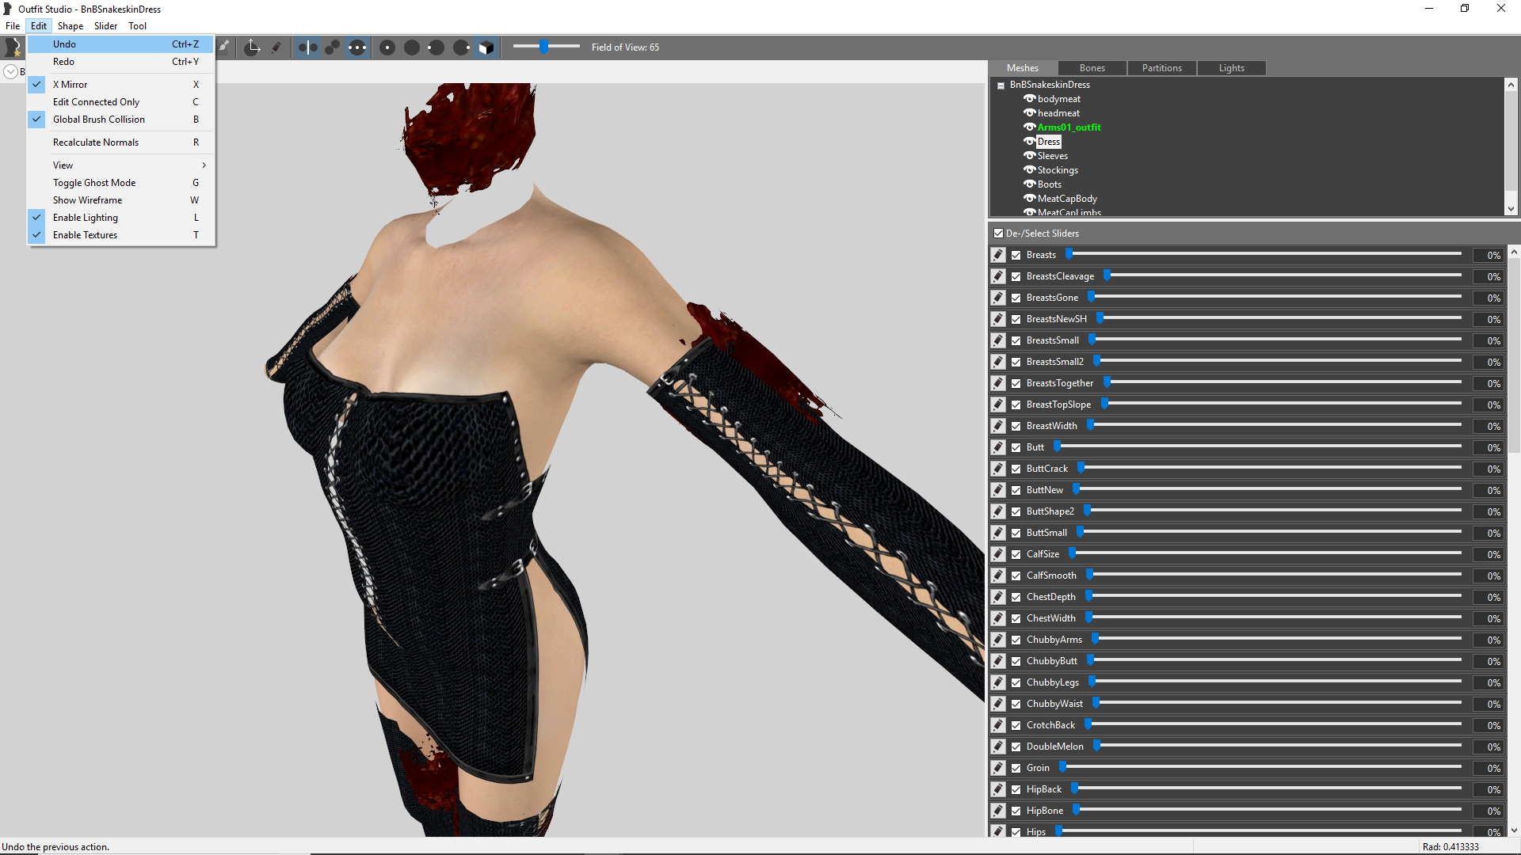Open the File menu
Image resolution: width=1521 pixels, height=855 pixels.
click(13, 26)
